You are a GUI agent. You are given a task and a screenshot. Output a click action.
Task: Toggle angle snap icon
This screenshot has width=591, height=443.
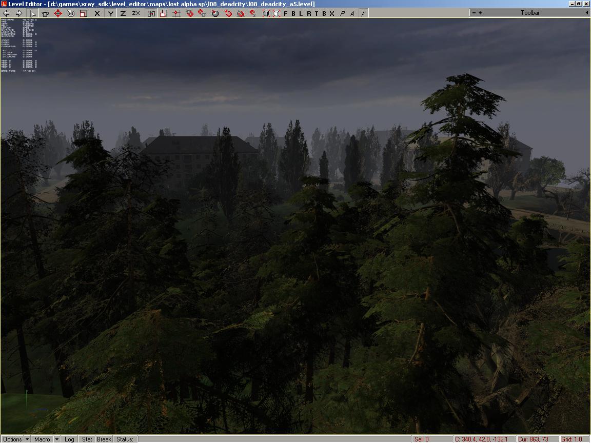click(x=241, y=13)
